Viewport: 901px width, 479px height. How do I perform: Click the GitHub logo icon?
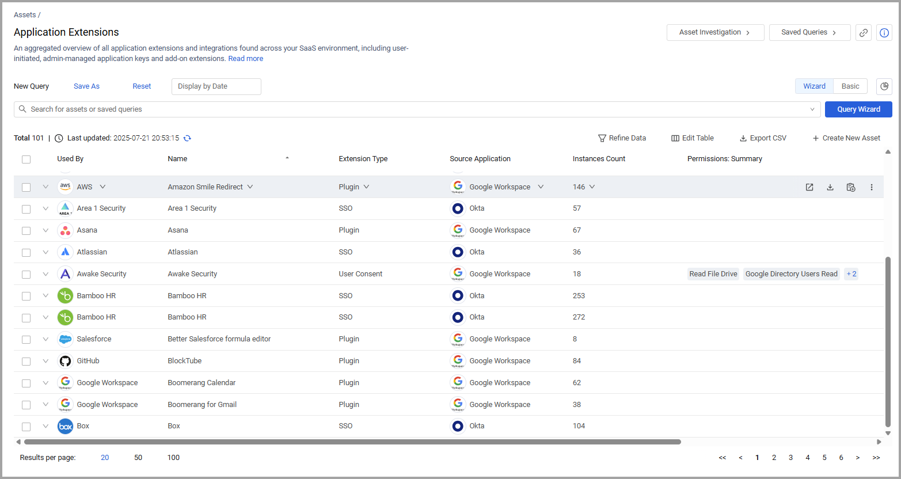[65, 361]
